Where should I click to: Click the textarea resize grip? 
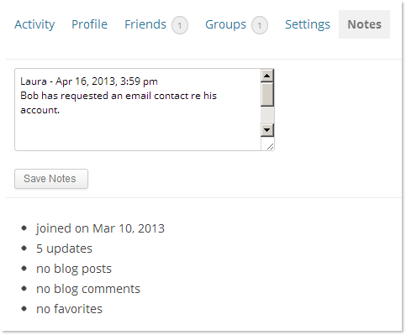(270, 146)
